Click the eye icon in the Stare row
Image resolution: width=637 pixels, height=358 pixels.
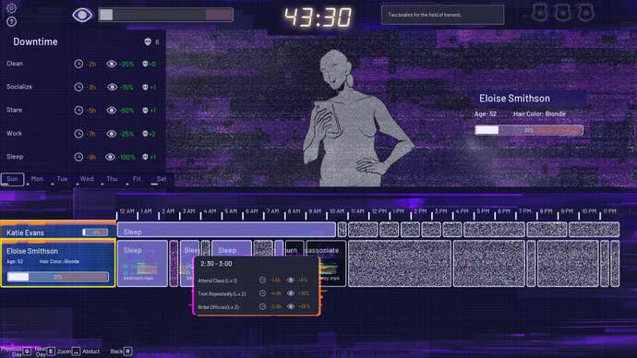click(112, 110)
